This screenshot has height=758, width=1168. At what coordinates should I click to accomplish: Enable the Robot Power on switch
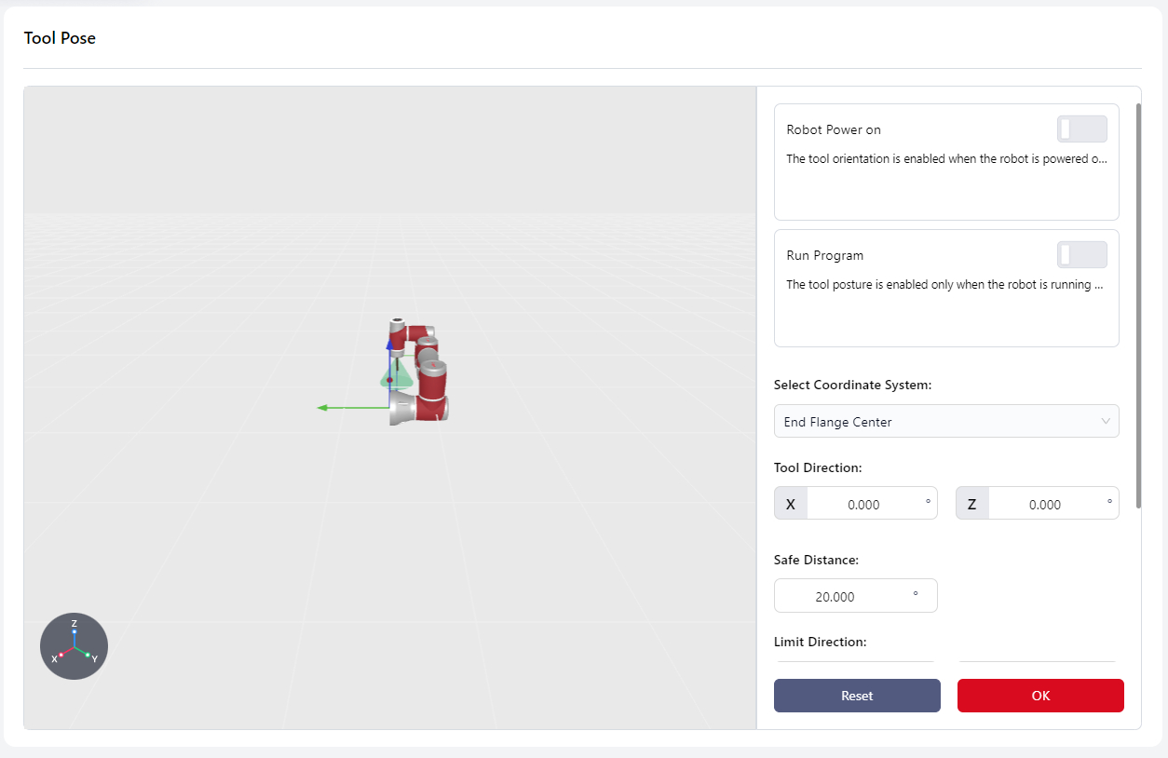(1081, 129)
